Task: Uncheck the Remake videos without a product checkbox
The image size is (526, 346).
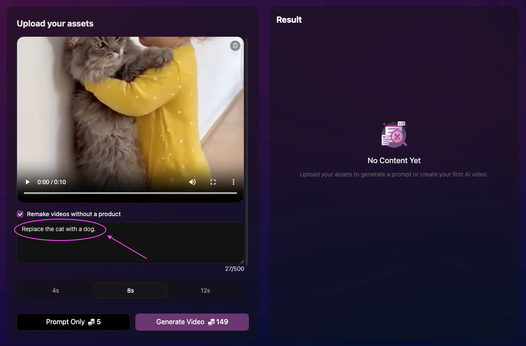Action: tap(20, 214)
